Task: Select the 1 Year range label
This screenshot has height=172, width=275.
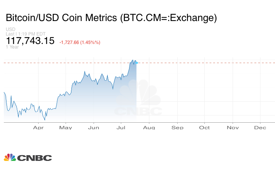Action: coord(12,47)
